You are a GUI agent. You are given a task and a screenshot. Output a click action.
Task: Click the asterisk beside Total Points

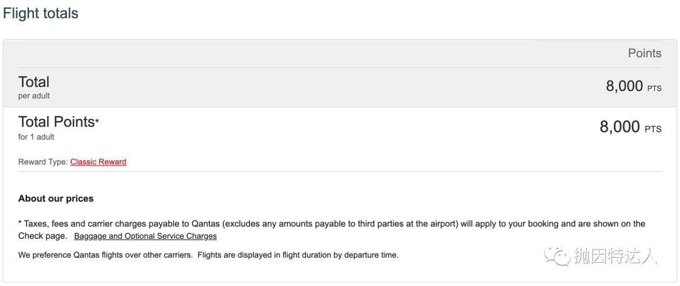click(97, 120)
